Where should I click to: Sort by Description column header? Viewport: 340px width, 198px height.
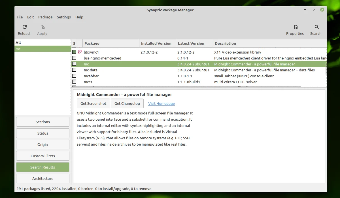(269, 43)
